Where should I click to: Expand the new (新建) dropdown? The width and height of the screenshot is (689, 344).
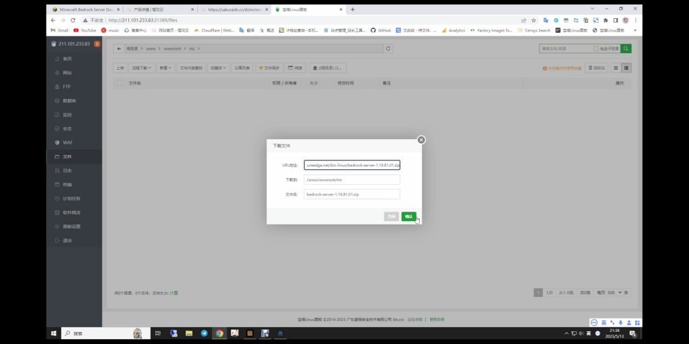166,68
